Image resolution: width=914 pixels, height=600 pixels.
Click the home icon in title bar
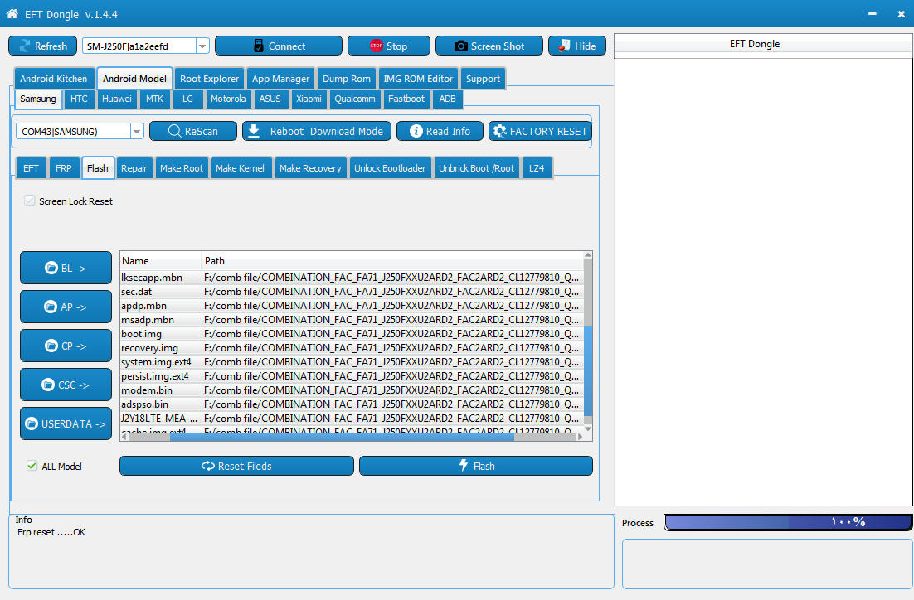pyautogui.click(x=12, y=13)
